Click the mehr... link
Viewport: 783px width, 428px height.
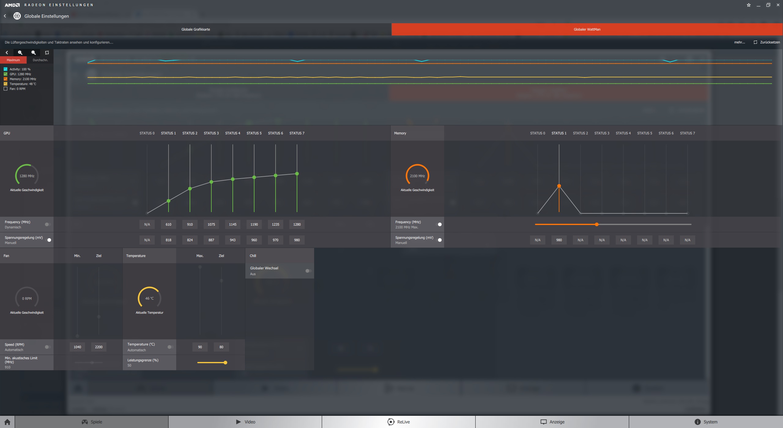click(739, 42)
